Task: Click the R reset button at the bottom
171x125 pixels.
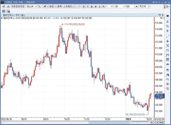Action: coord(157,123)
